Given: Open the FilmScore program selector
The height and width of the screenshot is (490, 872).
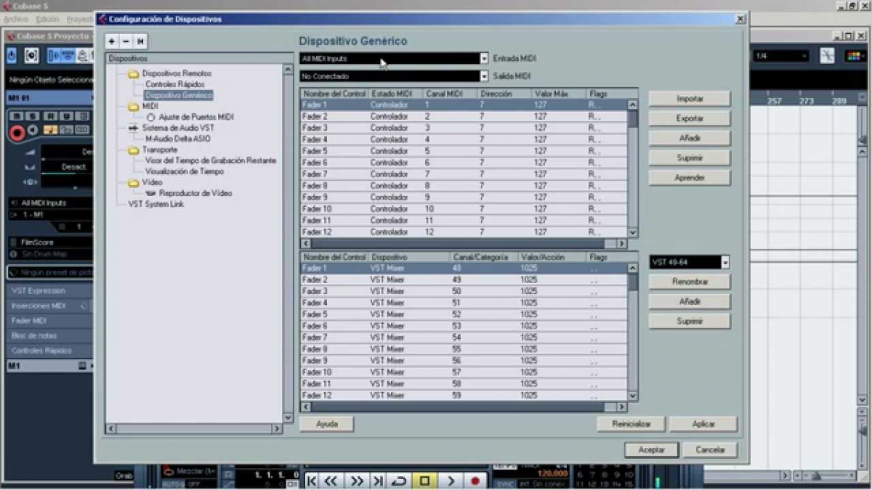Looking at the screenshot, I should [x=51, y=242].
